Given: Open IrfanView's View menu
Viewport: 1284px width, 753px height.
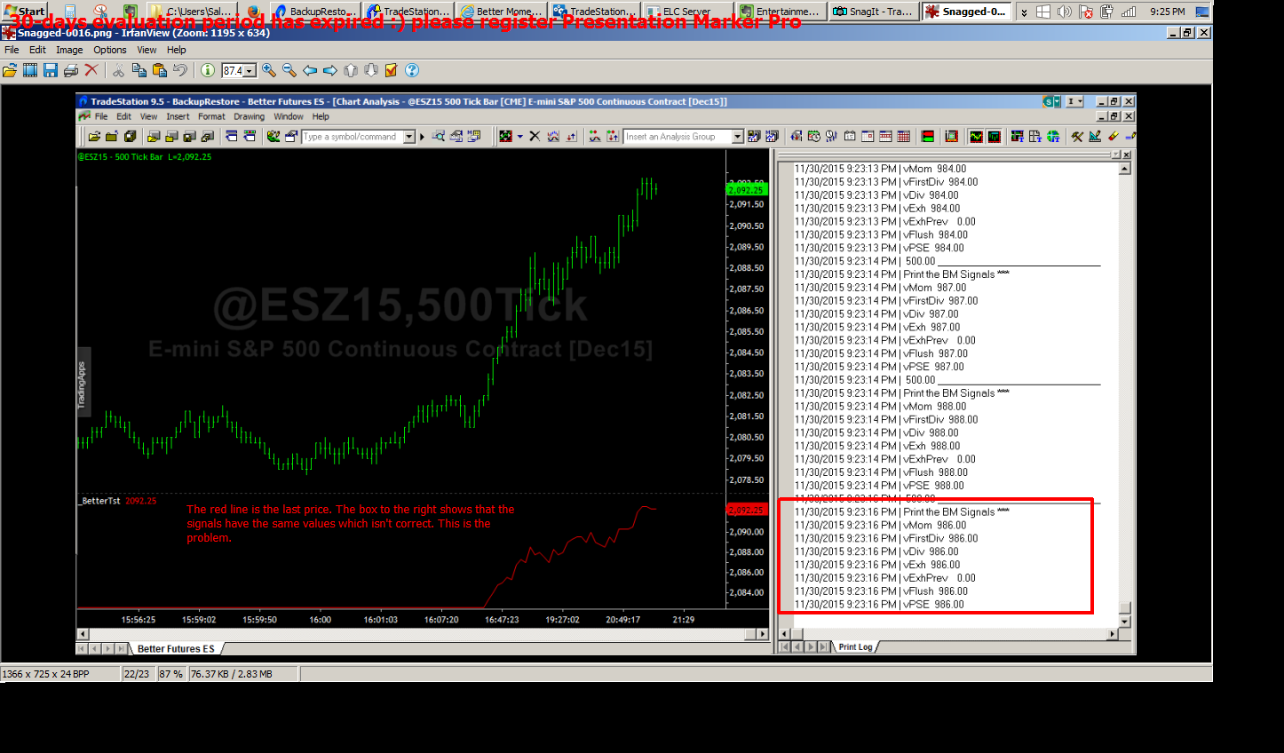Looking at the screenshot, I should [147, 50].
